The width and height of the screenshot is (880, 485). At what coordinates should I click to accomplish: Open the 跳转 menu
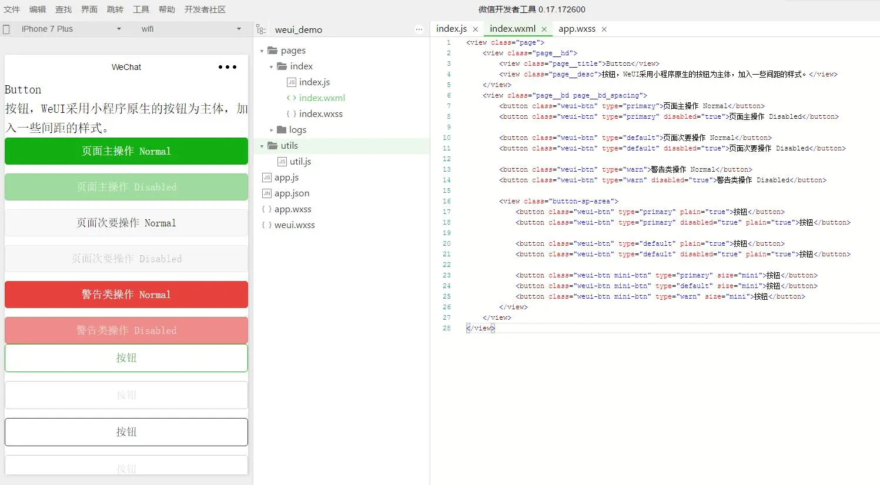(x=115, y=9)
